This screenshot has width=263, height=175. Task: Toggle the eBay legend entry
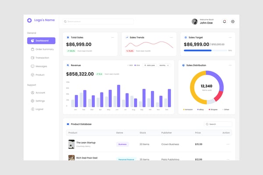tap(200, 109)
